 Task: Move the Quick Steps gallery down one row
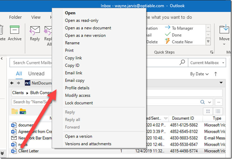(x=208, y=35)
